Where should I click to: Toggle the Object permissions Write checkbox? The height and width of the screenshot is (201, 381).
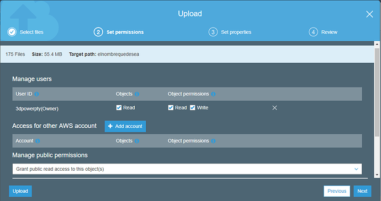pos(193,107)
